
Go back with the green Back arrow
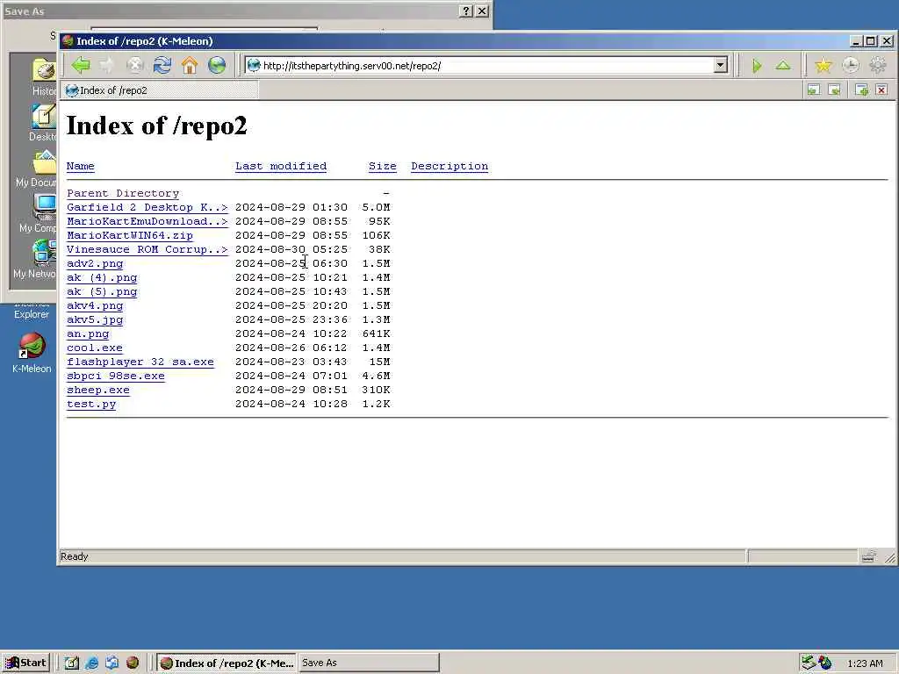(81, 65)
